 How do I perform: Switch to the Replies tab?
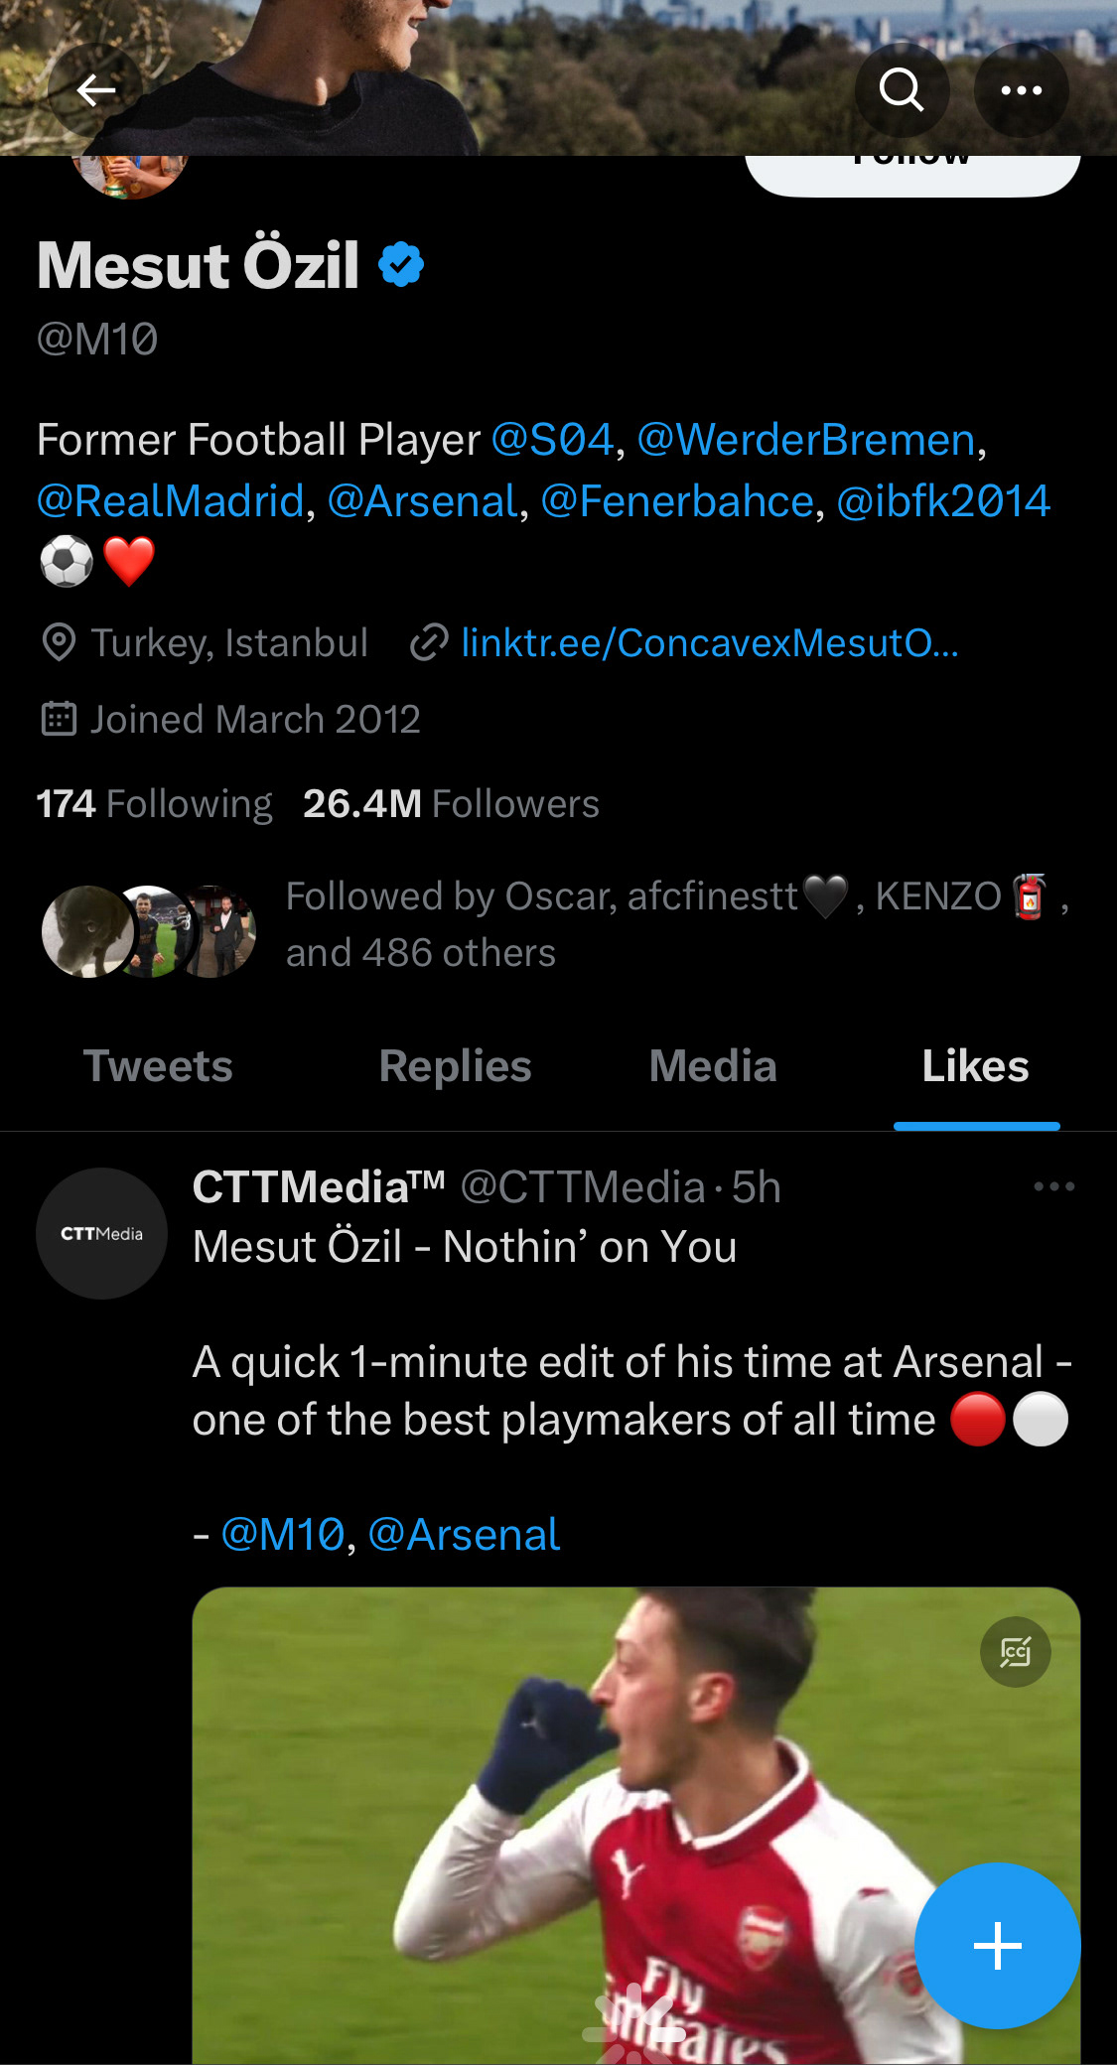click(x=455, y=1066)
